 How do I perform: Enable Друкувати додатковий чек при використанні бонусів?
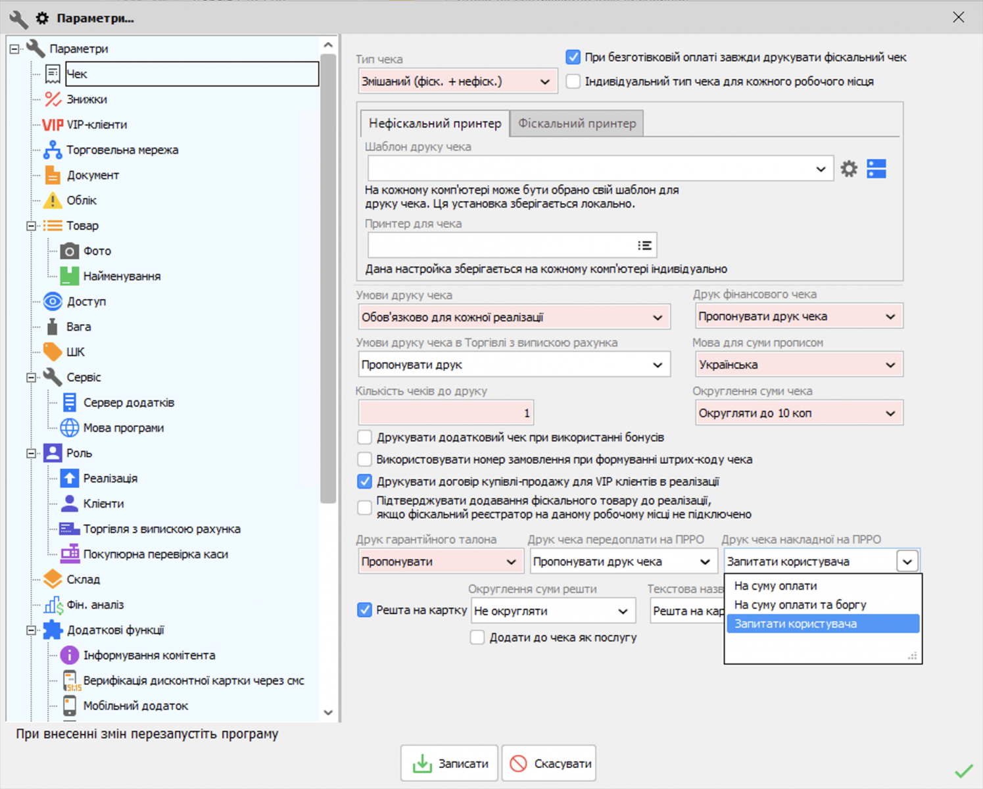(364, 437)
